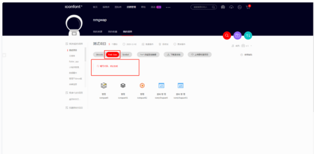Click the magnifier icon in the search box

(x=213, y=7)
